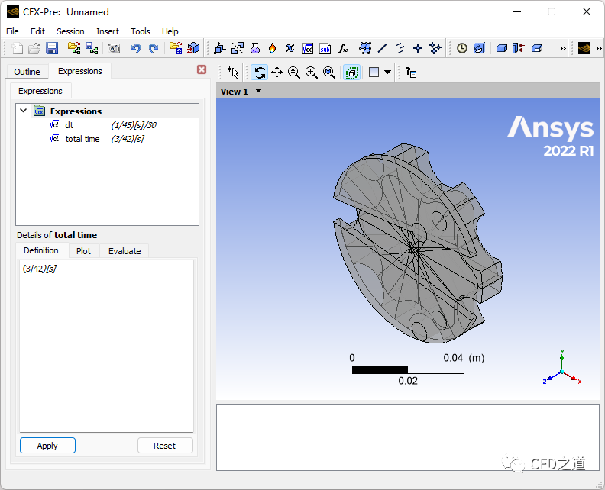Screen dimensions: 605x490
Task: Expand the far-right toolbar overflow chevron
Action: coord(598,49)
